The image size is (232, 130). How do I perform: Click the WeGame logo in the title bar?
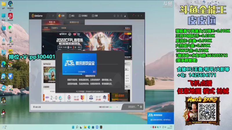[37, 16]
